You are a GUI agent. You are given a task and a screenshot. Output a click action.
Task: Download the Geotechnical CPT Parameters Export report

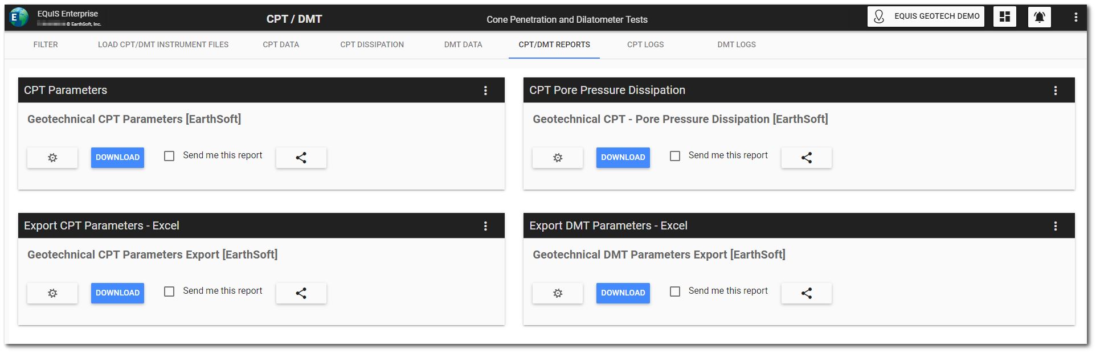click(117, 293)
